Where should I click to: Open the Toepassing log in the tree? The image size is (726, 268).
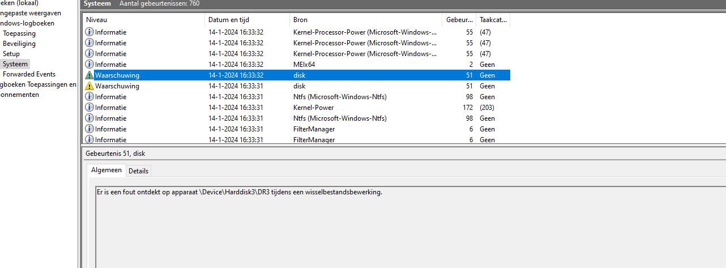(19, 33)
